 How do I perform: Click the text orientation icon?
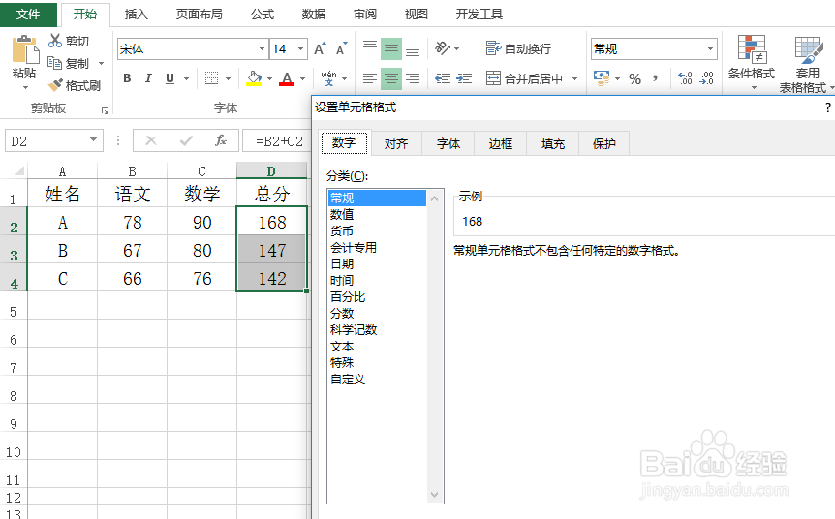443,48
